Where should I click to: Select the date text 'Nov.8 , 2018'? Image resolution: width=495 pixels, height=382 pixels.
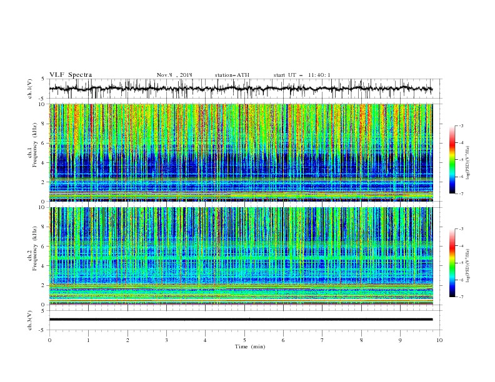click(174, 75)
